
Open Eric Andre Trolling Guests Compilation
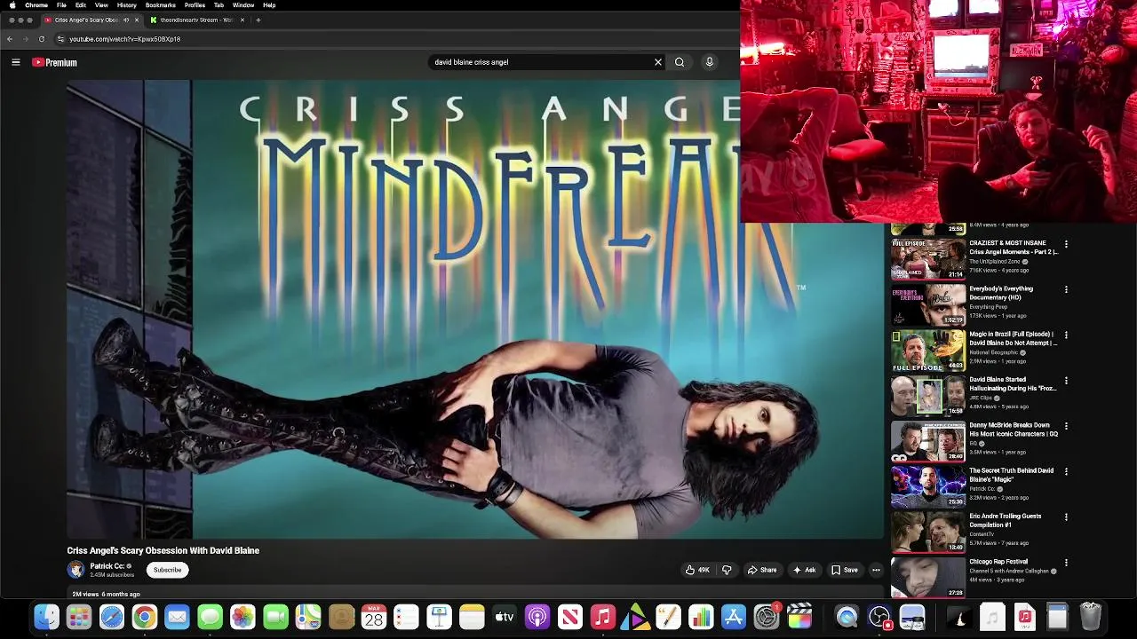(x=1006, y=520)
